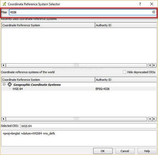Sort recent list by Authority ID header
158x155 pixels.
(x=126, y=25)
